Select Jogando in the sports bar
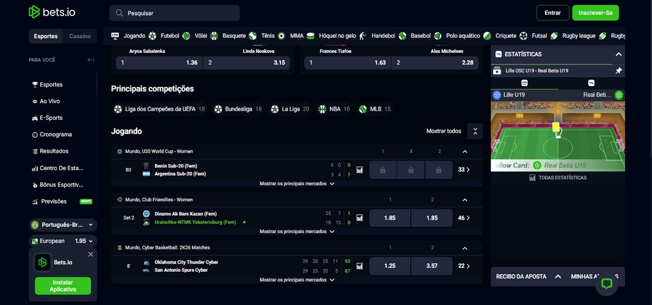The width and height of the screenshot is (652, 305). pyautogui.click(x=128, y=36)
